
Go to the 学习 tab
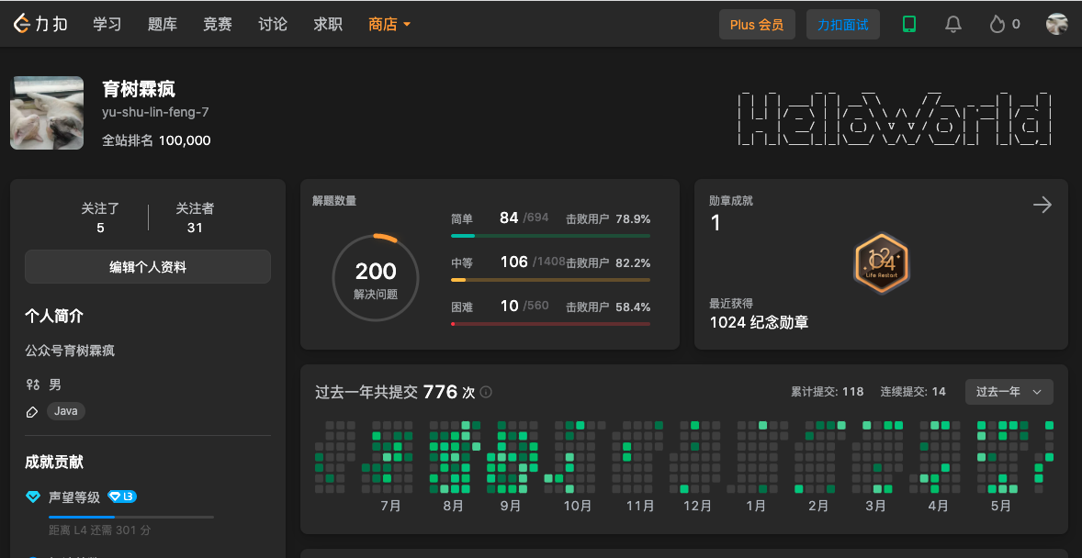coord(107,24)
